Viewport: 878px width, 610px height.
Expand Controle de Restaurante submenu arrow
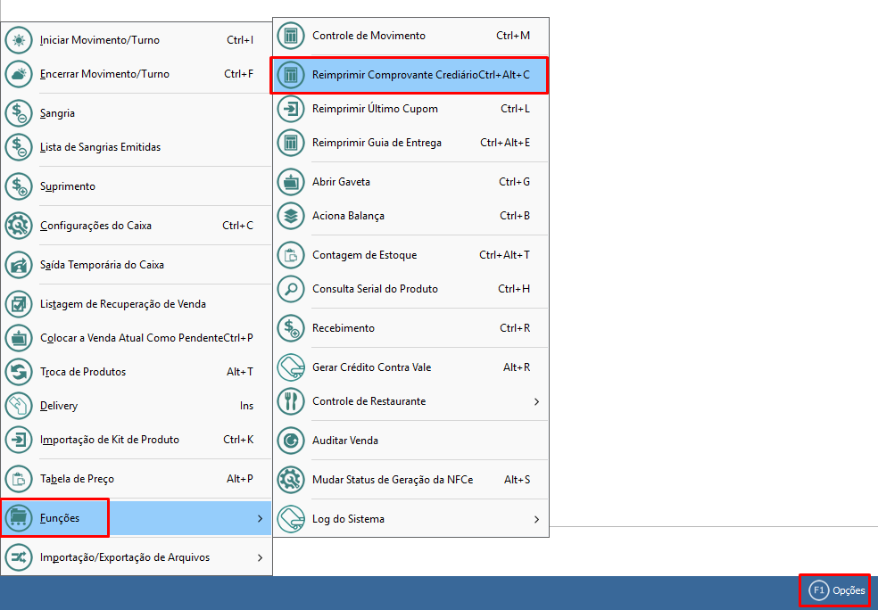coord(536,401)
